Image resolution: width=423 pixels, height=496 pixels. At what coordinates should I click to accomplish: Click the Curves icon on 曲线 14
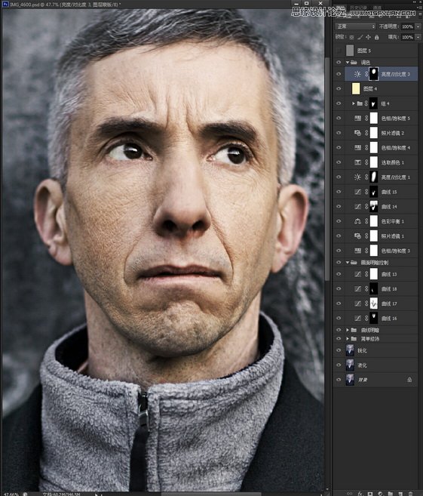[357, 207]
